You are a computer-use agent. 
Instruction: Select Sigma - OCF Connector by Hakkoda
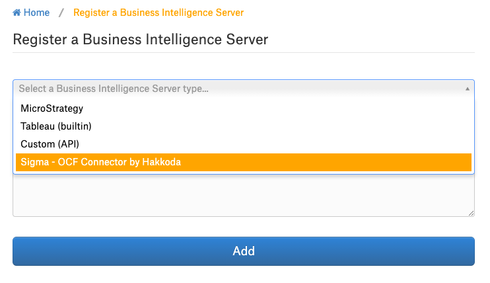(244, 162)
